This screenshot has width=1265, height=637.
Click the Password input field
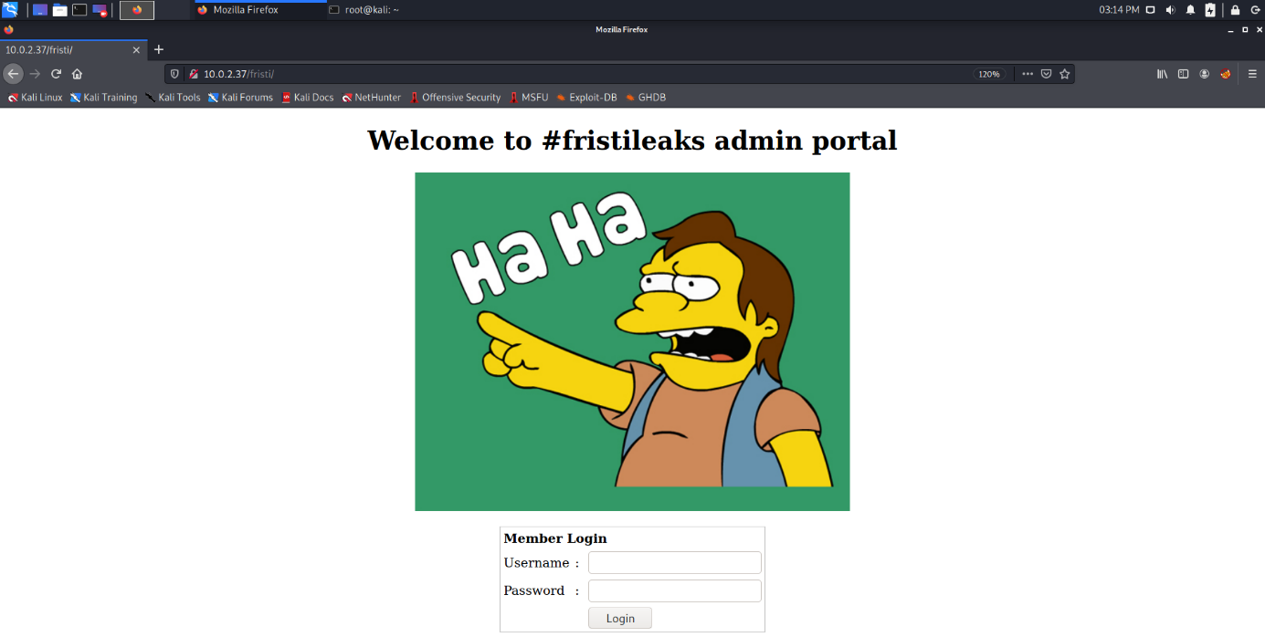click(674, 591)
